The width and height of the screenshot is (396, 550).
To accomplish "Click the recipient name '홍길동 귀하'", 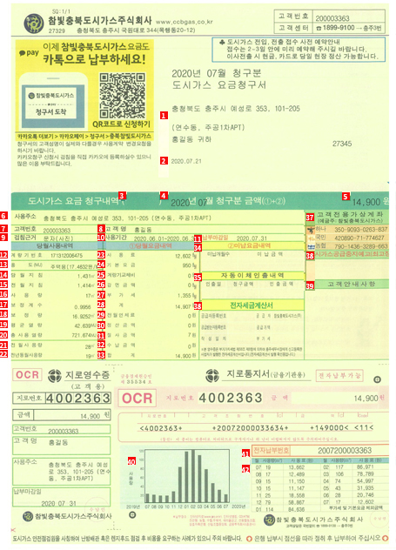I will click(191, 139).
